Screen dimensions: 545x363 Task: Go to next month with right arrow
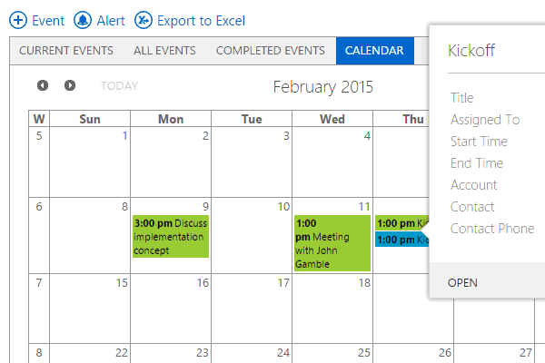(x=70, y=85)
